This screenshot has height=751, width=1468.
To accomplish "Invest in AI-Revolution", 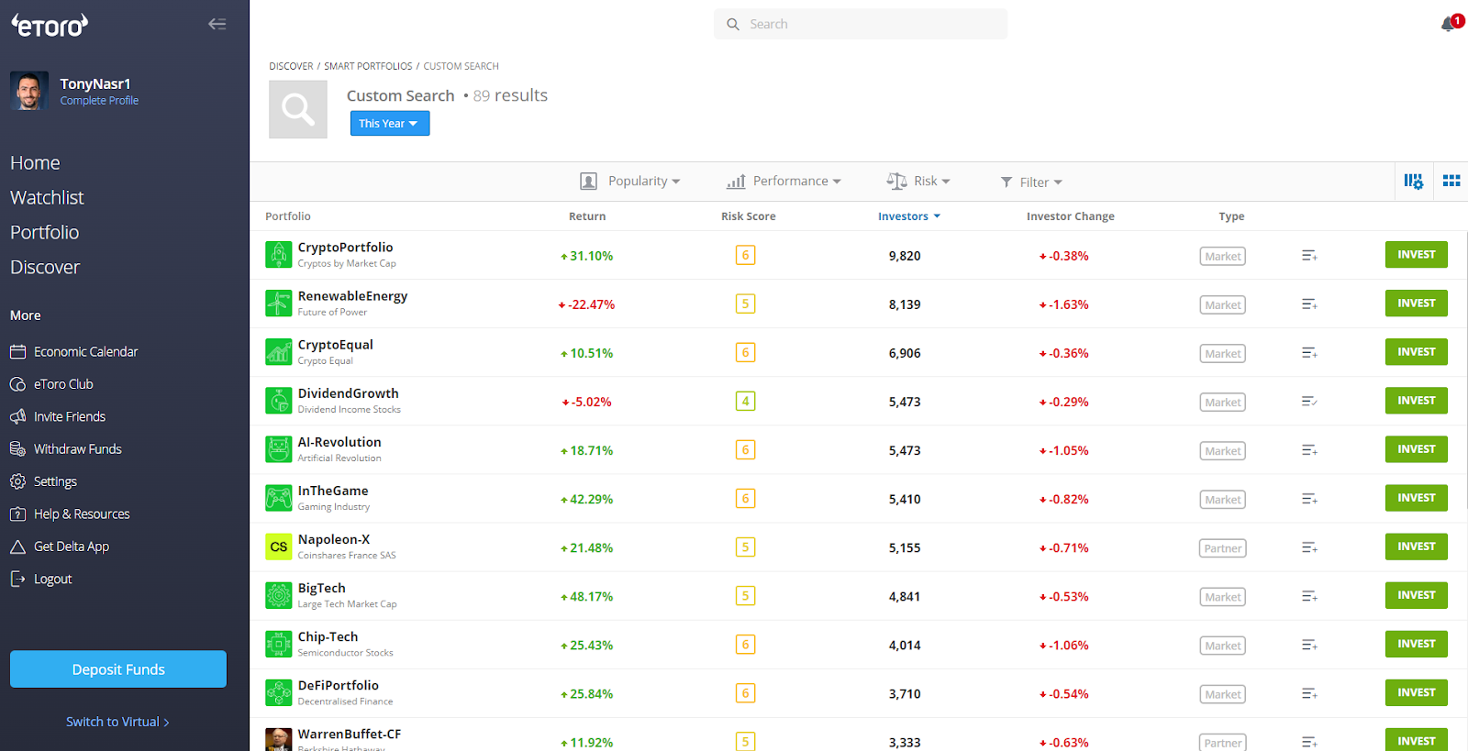I will (x=1416, y=449).
